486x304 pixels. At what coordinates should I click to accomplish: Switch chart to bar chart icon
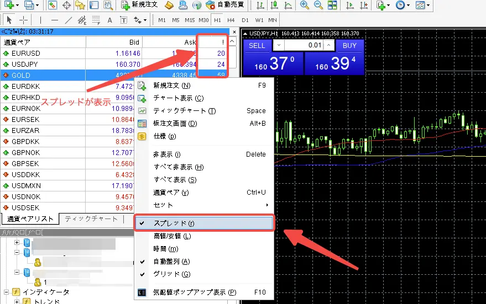coord(260,5)
